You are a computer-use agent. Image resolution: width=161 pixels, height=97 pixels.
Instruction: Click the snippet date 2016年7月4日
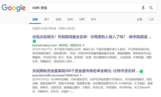tap(41, 79)
